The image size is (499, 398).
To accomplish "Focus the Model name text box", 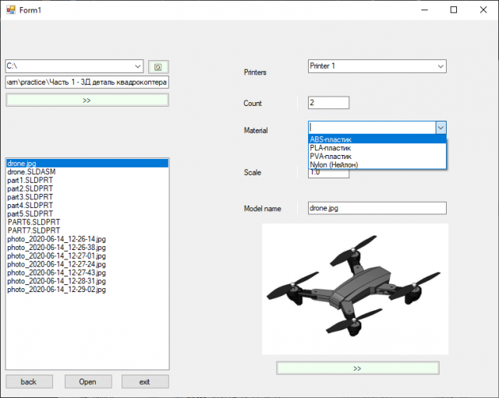I will click(377, 208).
